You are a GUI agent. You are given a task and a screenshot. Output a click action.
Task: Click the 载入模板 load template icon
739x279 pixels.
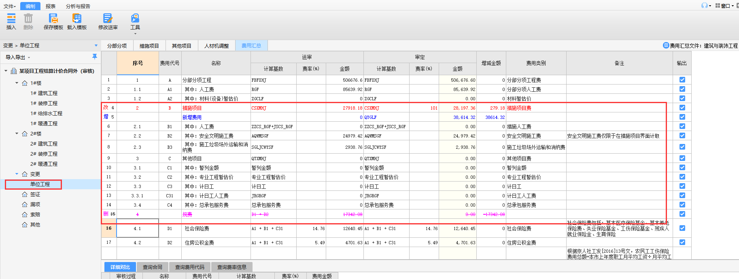tap(77, 18)
